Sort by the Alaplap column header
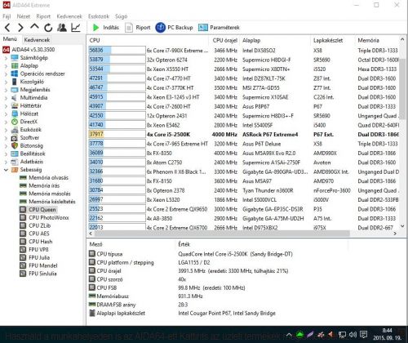This screenshot has width=408, height=343. pyautogui.click(x=275, y=40)
